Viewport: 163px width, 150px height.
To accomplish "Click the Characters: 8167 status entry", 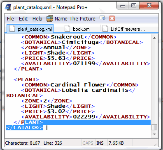I will tap(23, 143).
